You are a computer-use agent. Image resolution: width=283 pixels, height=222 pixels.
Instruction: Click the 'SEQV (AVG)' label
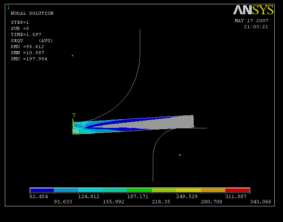coord(32,41)
